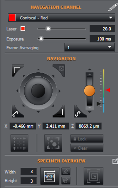Start the spiral overview scan icon

(93, 176)
